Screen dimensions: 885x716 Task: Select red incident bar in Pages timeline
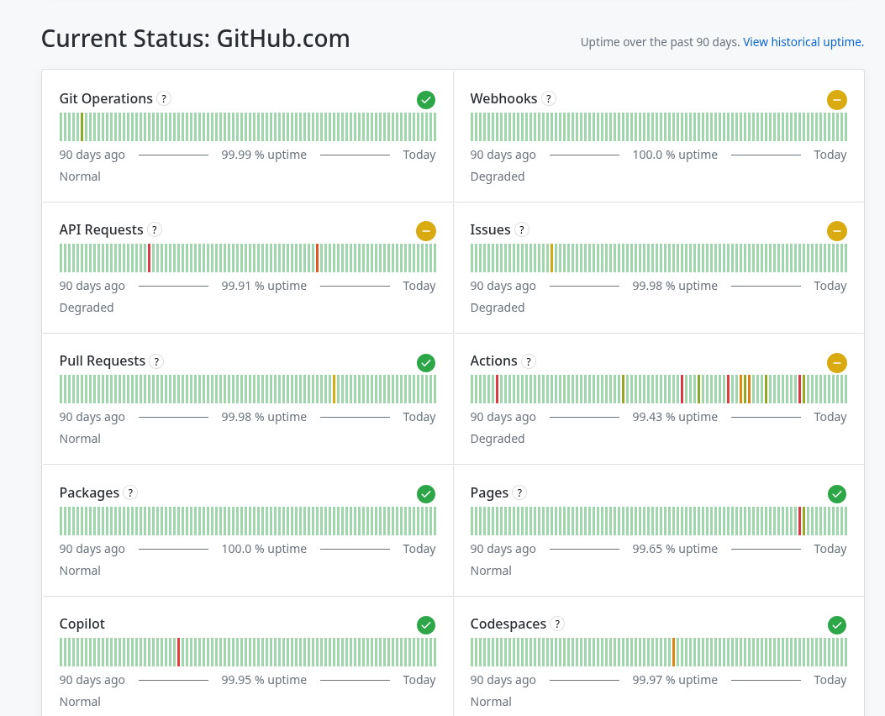tap(800, 521)
